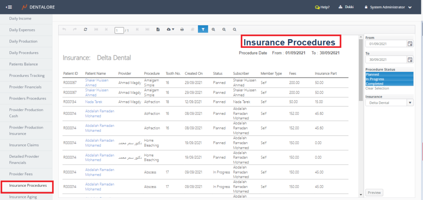Click the zoom in magnifier icon
The width and height of the screenshot is (423, 200).
pos(214,29)
